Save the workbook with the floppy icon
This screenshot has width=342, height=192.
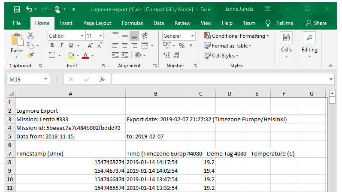click(x=17, y=9)
